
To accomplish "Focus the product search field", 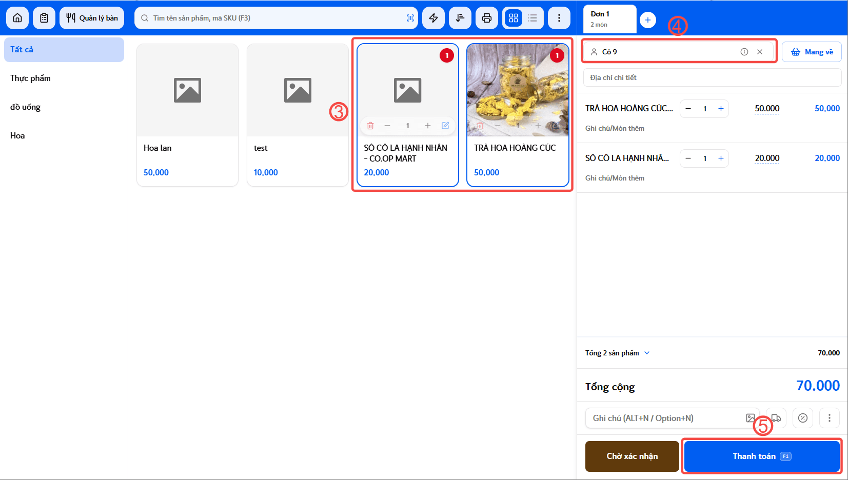I will click(276, 18).
